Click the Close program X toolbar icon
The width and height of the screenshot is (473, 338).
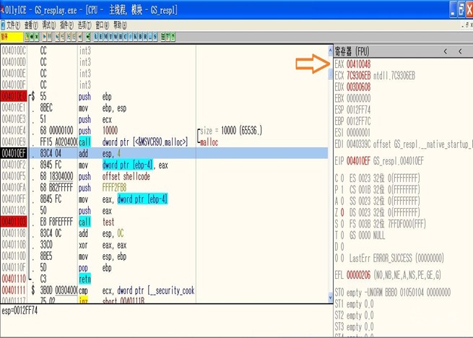pos(37,37)
